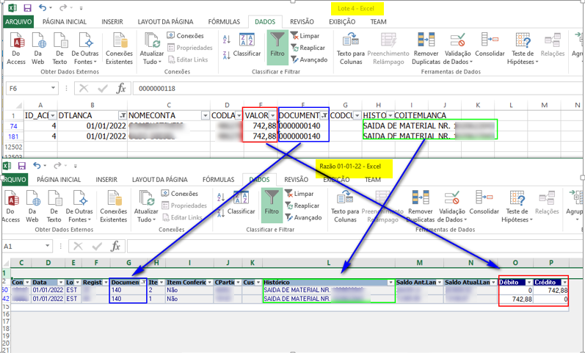Click Reaplicar in Lote 4 window

(308, 48)
